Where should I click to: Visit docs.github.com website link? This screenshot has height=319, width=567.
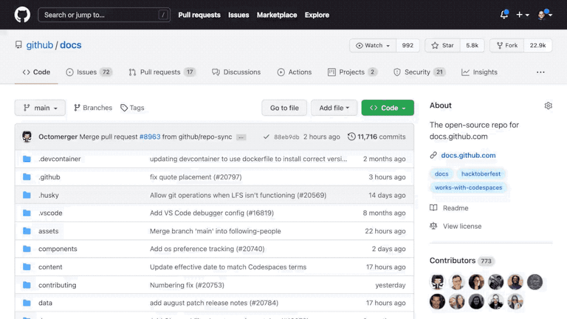[x=468, y=155]
